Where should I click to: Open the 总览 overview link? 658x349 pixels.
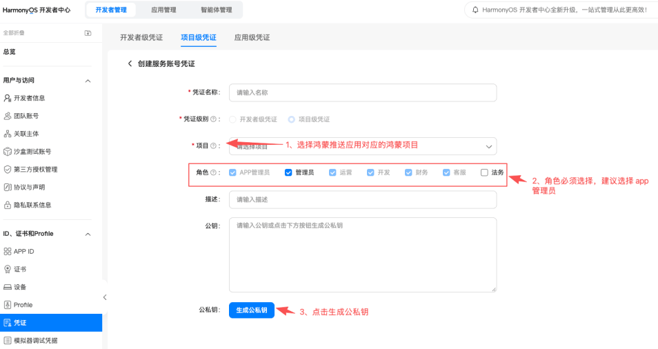tap(9, 52)
